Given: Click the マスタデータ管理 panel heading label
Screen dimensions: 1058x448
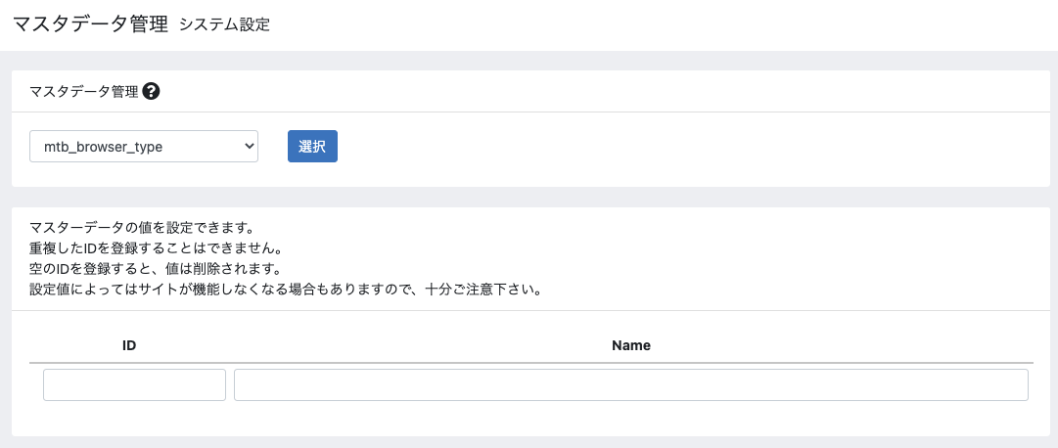Looking at the screenshot, I should point(84,92).
